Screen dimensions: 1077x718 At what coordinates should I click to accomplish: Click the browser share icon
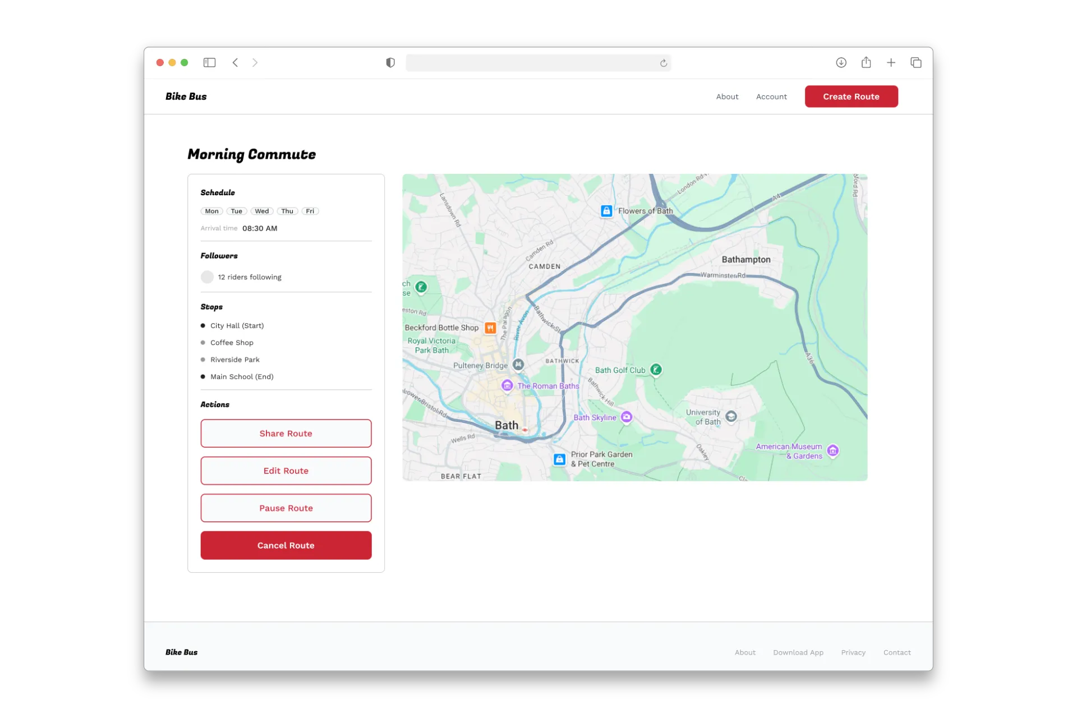[x=866, y=62]
